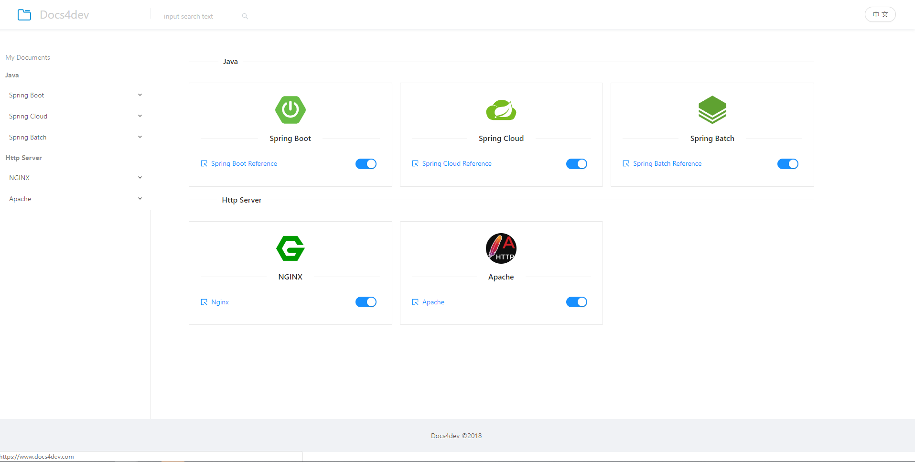Viewport: 915px width, 462px height.
Task: Click the Spring Cloud card title
Action: click(501, 139)
